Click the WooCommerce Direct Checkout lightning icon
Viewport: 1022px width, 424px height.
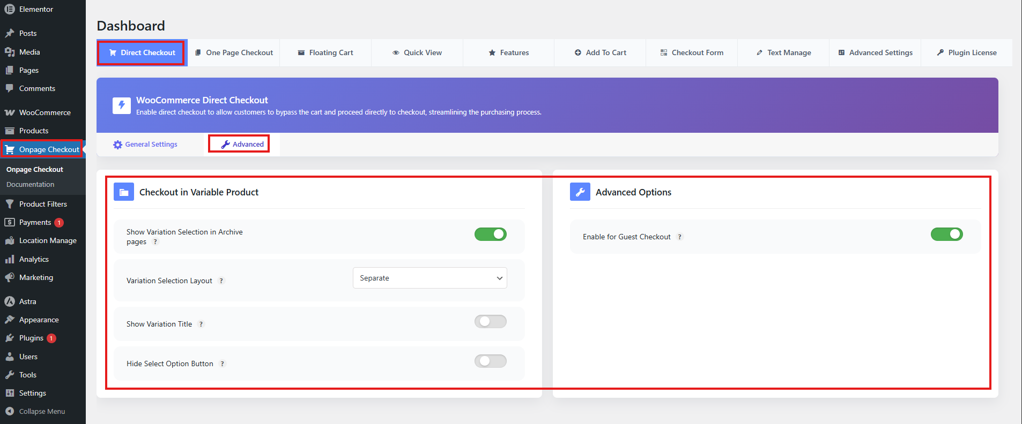[x=122, y=105]
